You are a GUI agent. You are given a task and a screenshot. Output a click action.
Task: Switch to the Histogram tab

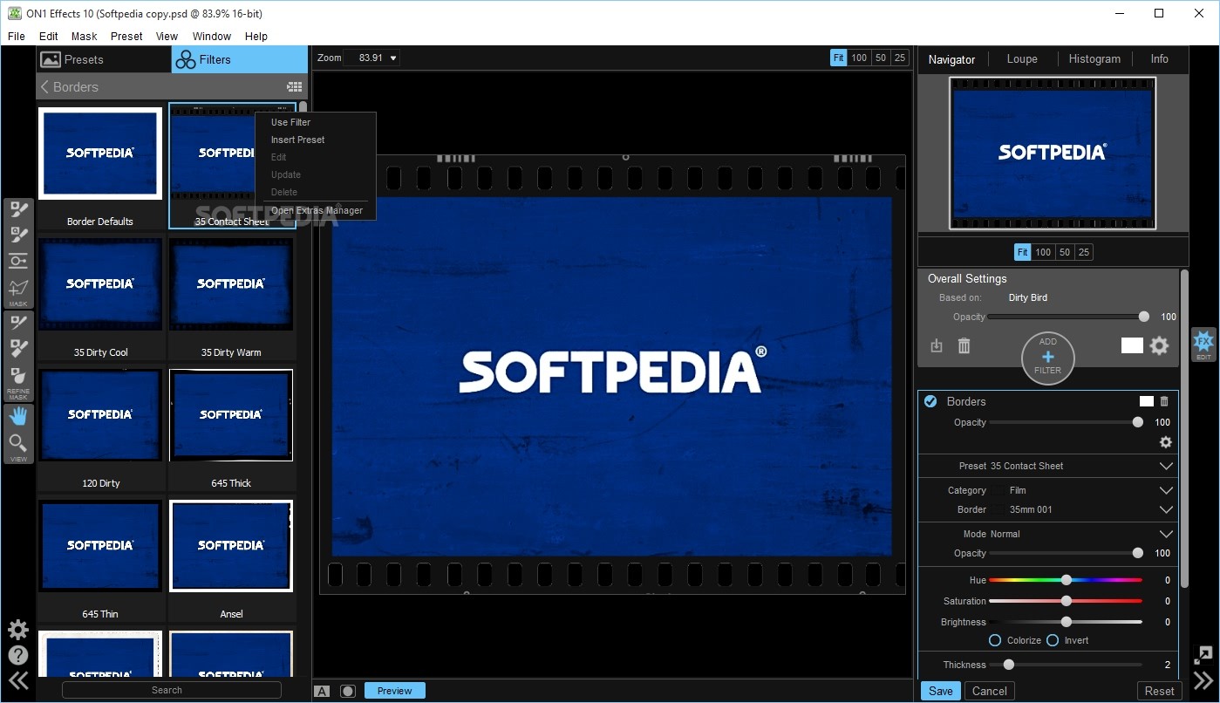tap(1094, 58)
